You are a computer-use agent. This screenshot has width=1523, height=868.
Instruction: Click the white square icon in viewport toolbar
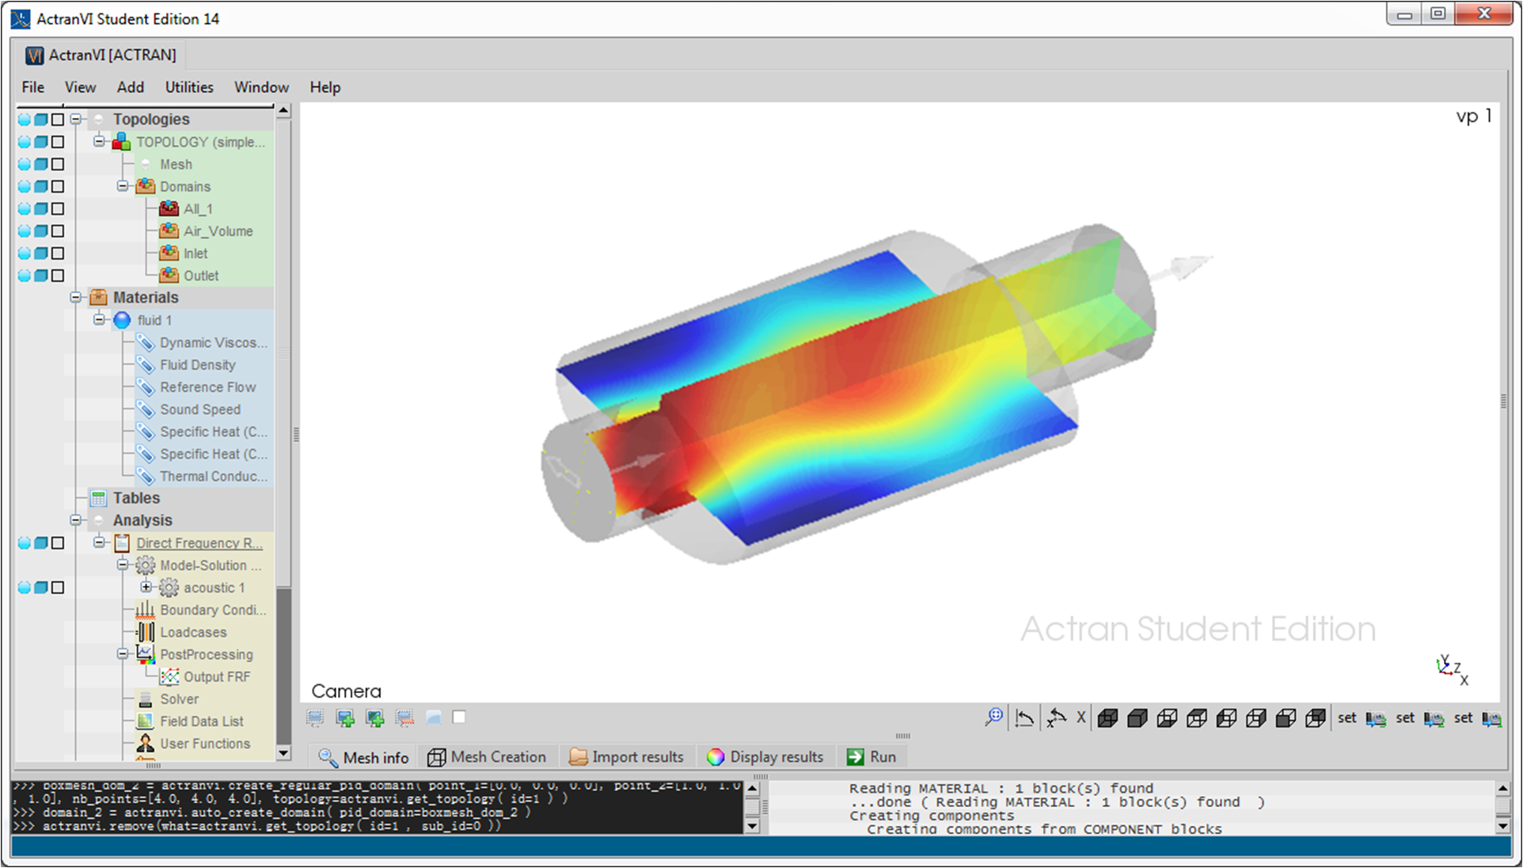[459, 717]
